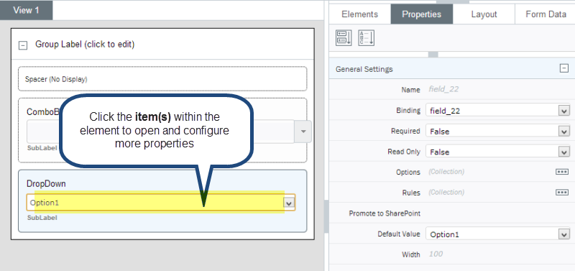
Task: Click the categorized sort icon in Properties
Action: click(344, 38)
